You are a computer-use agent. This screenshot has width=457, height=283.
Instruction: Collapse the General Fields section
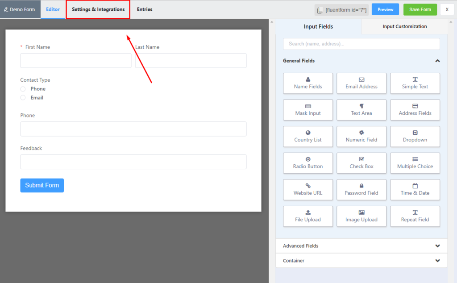coord(437,61)
